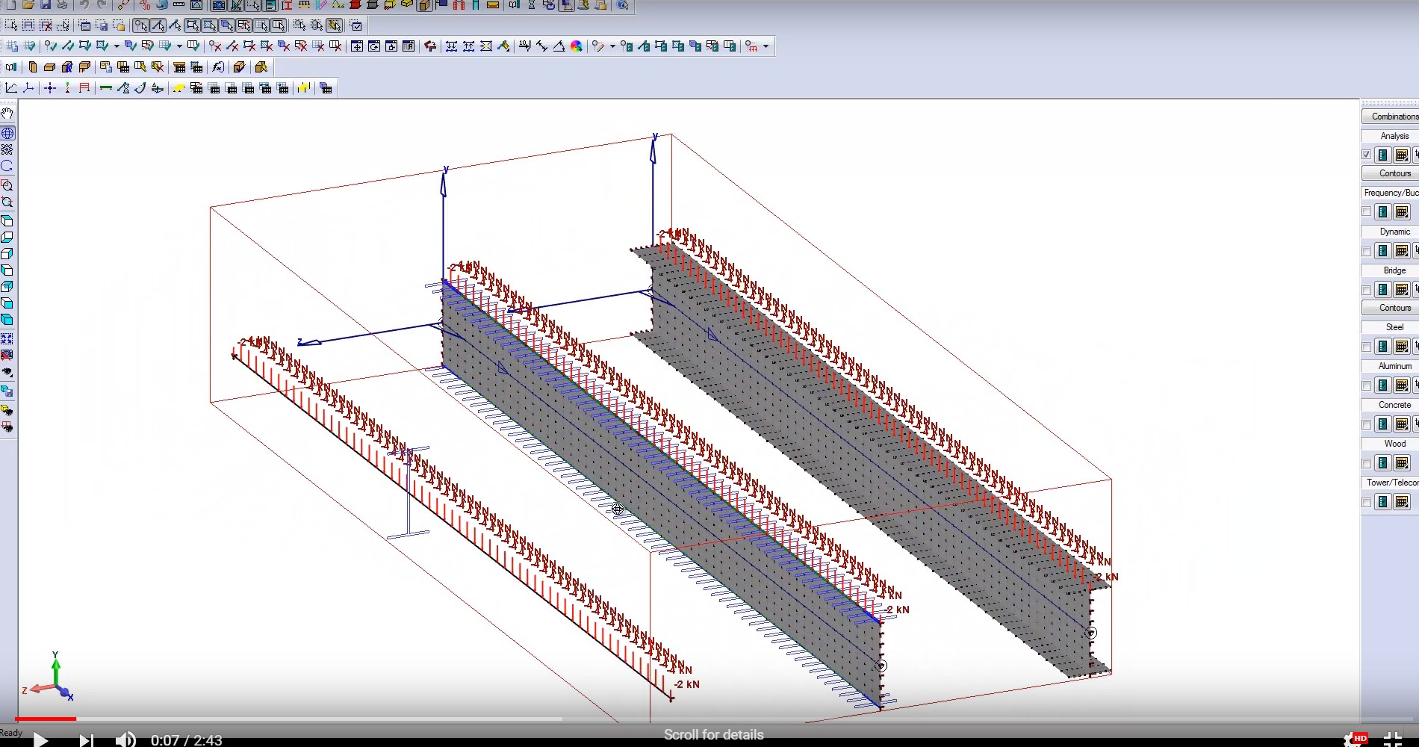Mute the video volume
Image resolution: width=1419 pixels, height=747 pixels.
[125, 740]
